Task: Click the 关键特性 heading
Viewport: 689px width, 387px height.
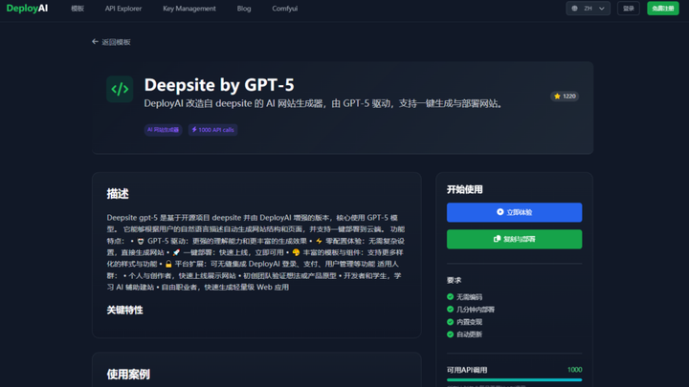Action: pyautogui.click(x=124, y=311)
